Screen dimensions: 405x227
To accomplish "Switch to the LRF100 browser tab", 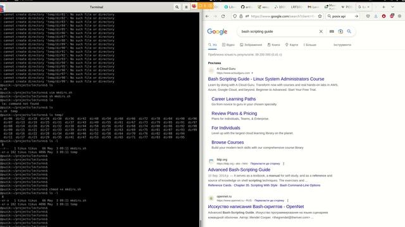I will point(296,7).
